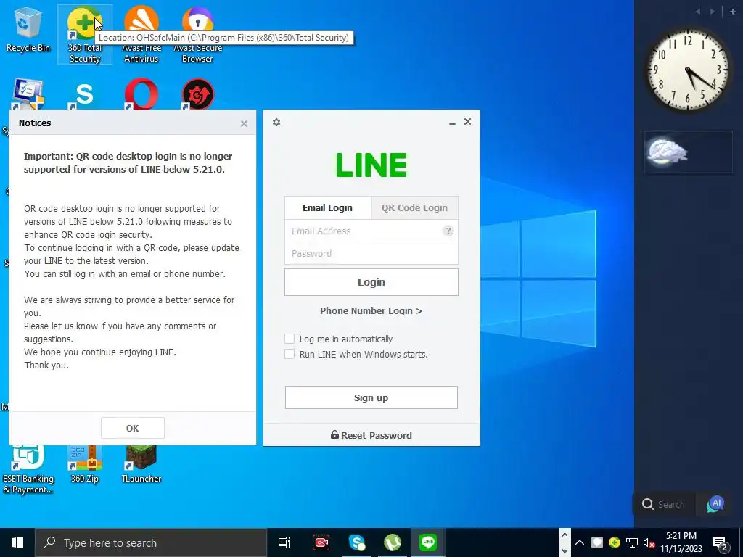Open the Windows Start menu

pyautogui.click(x=17, y=542)
